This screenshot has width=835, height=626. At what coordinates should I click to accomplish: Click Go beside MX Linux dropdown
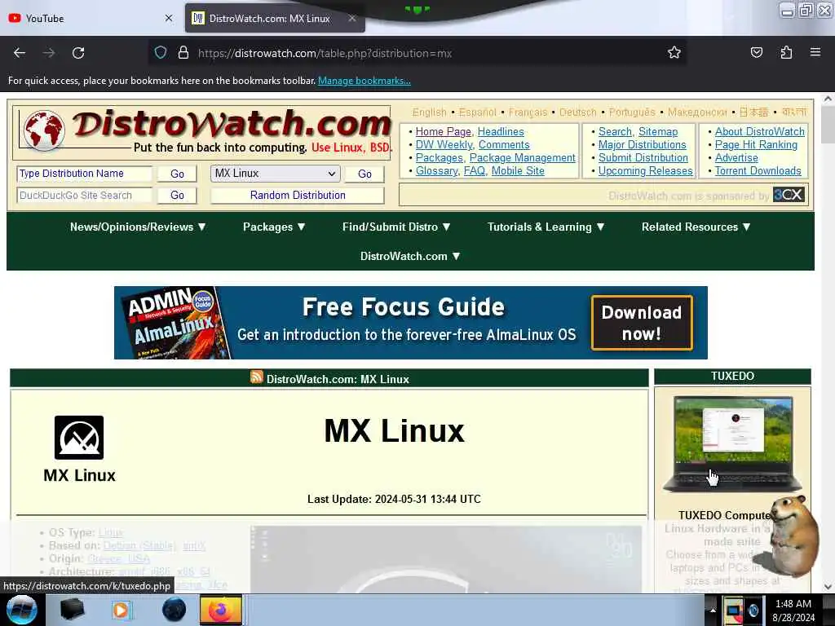tap(364, 174)
